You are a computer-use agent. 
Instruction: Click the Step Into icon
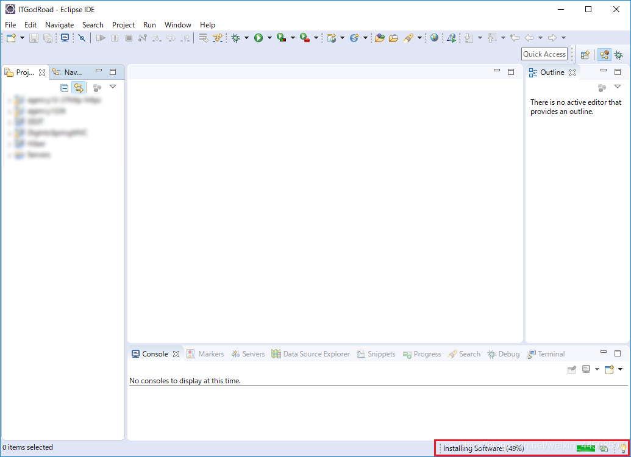(157, 38)
